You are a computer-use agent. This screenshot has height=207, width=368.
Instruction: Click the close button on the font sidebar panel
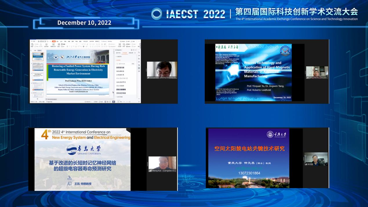(136, 50)
